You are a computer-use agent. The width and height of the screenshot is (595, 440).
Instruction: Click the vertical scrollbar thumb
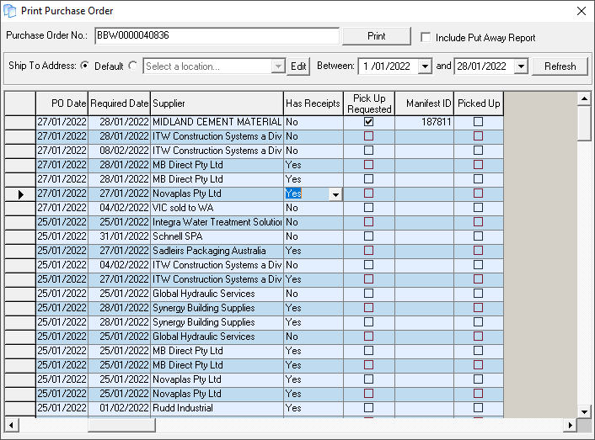(x=584, y=124)
